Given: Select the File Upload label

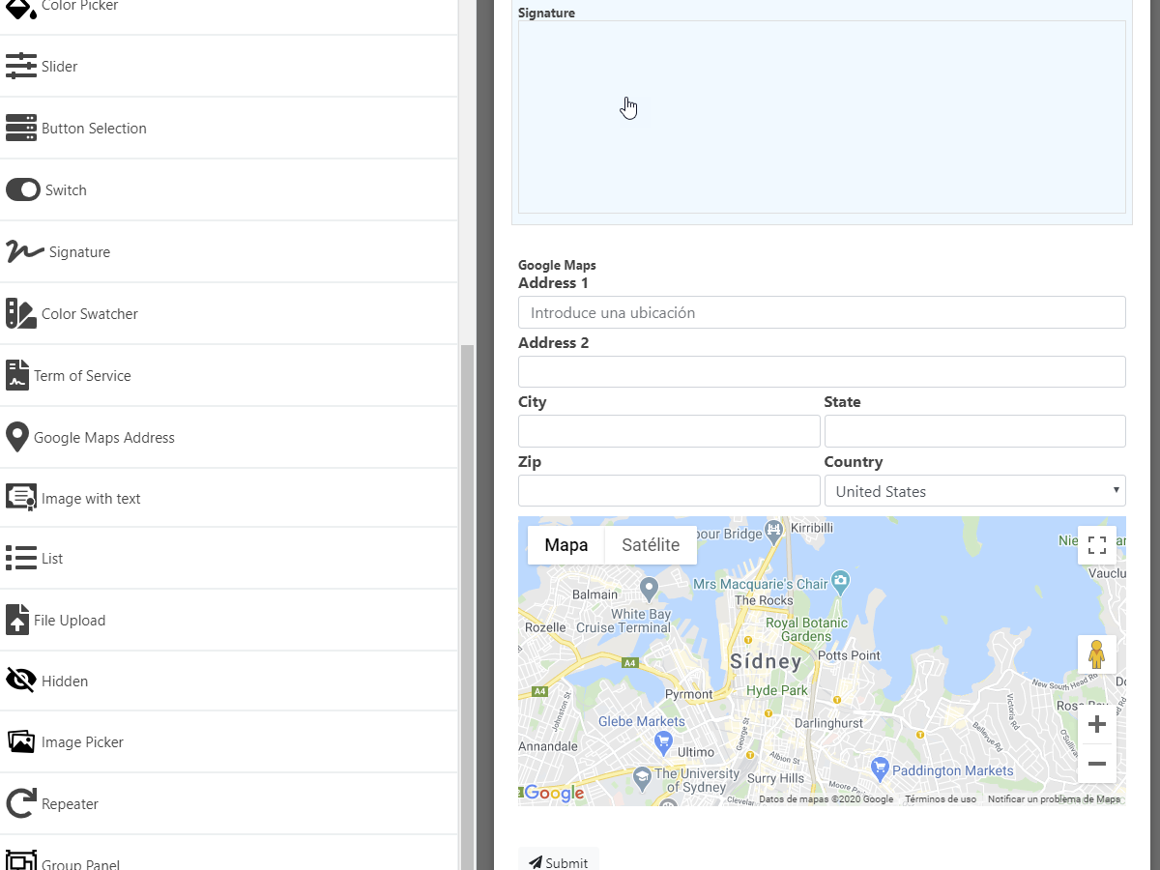Looking at the screenshot, I should 70,621.
